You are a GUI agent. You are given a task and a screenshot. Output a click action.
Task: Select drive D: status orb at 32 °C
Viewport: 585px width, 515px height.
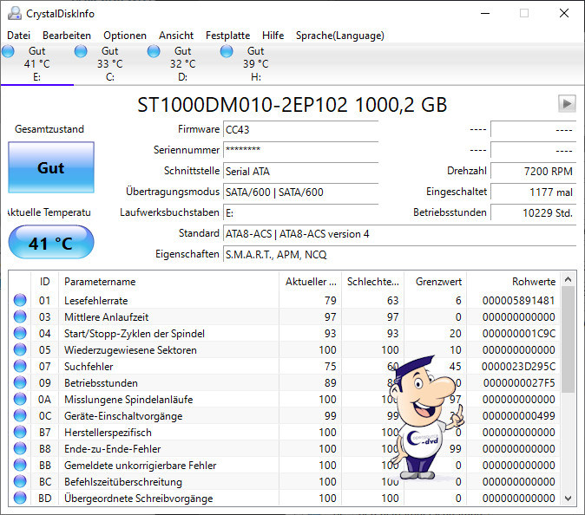coord(154,52)
